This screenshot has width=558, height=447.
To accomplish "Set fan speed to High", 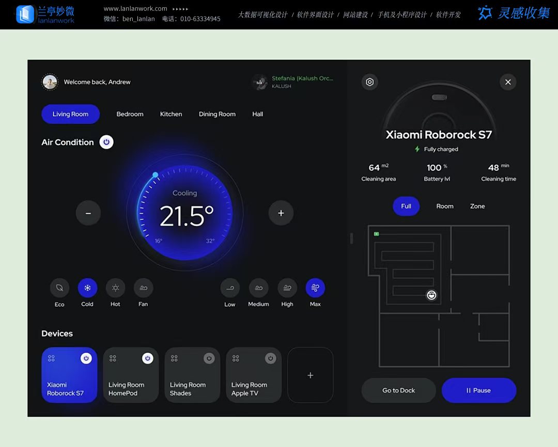I will (x=287, y=288).
